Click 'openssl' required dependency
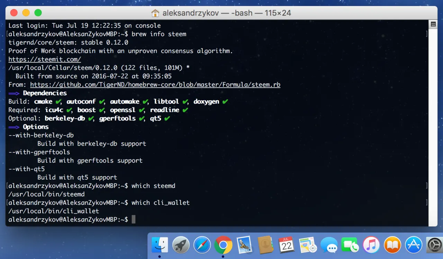 tap(123, 110)
